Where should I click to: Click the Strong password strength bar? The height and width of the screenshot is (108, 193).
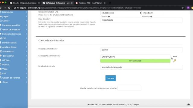[x=135, y=61]
